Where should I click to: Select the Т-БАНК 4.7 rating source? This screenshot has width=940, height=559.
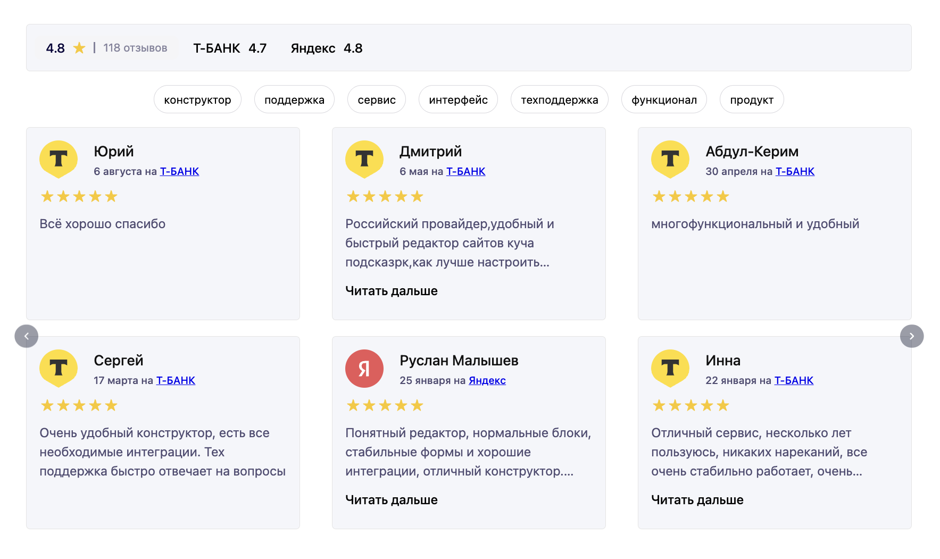(230, 48)
